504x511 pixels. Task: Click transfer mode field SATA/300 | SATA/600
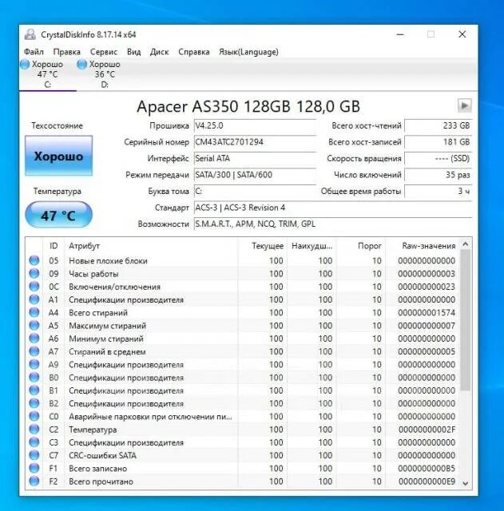click(255, 175)
